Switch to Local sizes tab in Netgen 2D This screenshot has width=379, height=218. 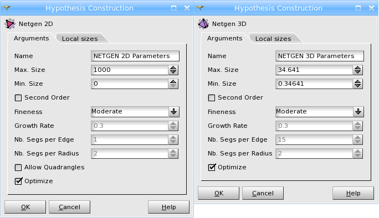80,39
